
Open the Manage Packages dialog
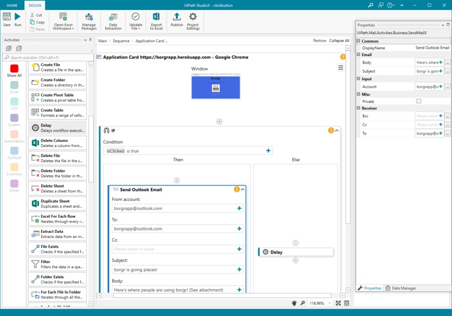point(89,21)
